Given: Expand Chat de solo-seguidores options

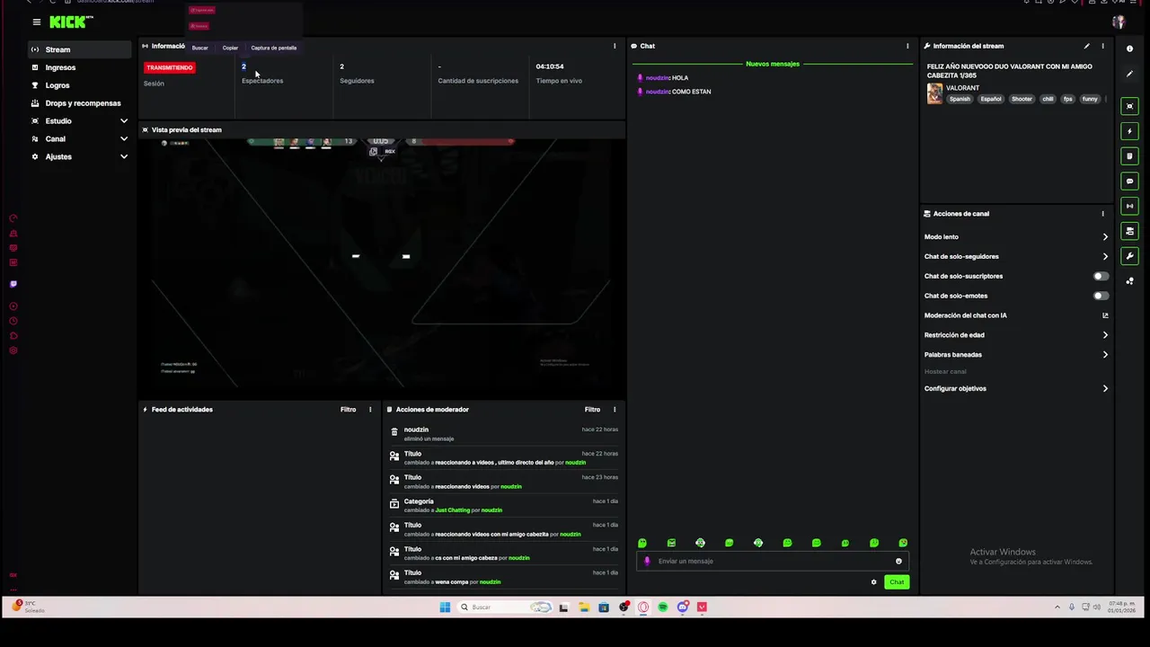Looking at the screenshot, I should pos(1016,257).
